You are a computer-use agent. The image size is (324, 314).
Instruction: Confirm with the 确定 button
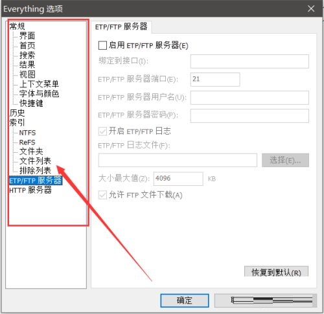(185, 300)
